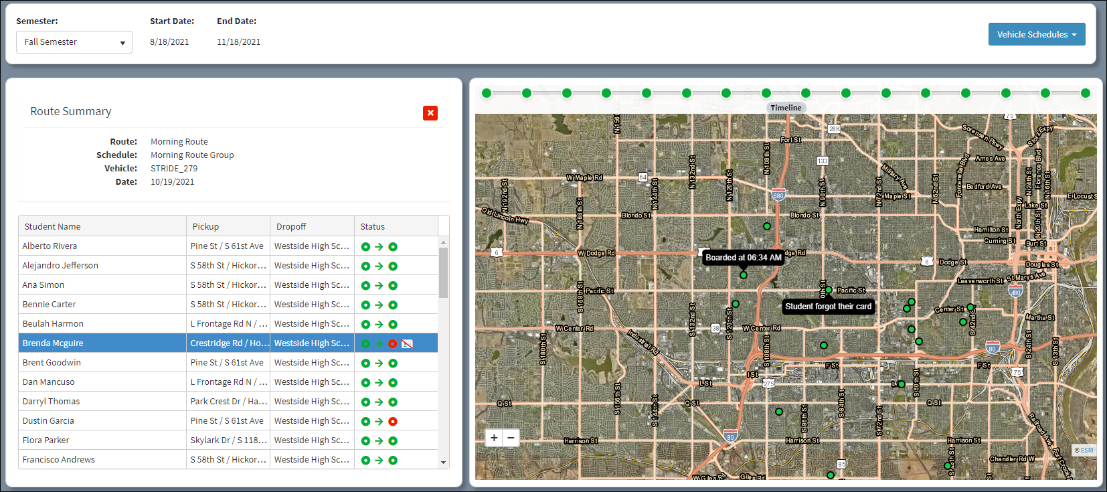Click the vehicle value STRIDE_279

click(174, 169)
